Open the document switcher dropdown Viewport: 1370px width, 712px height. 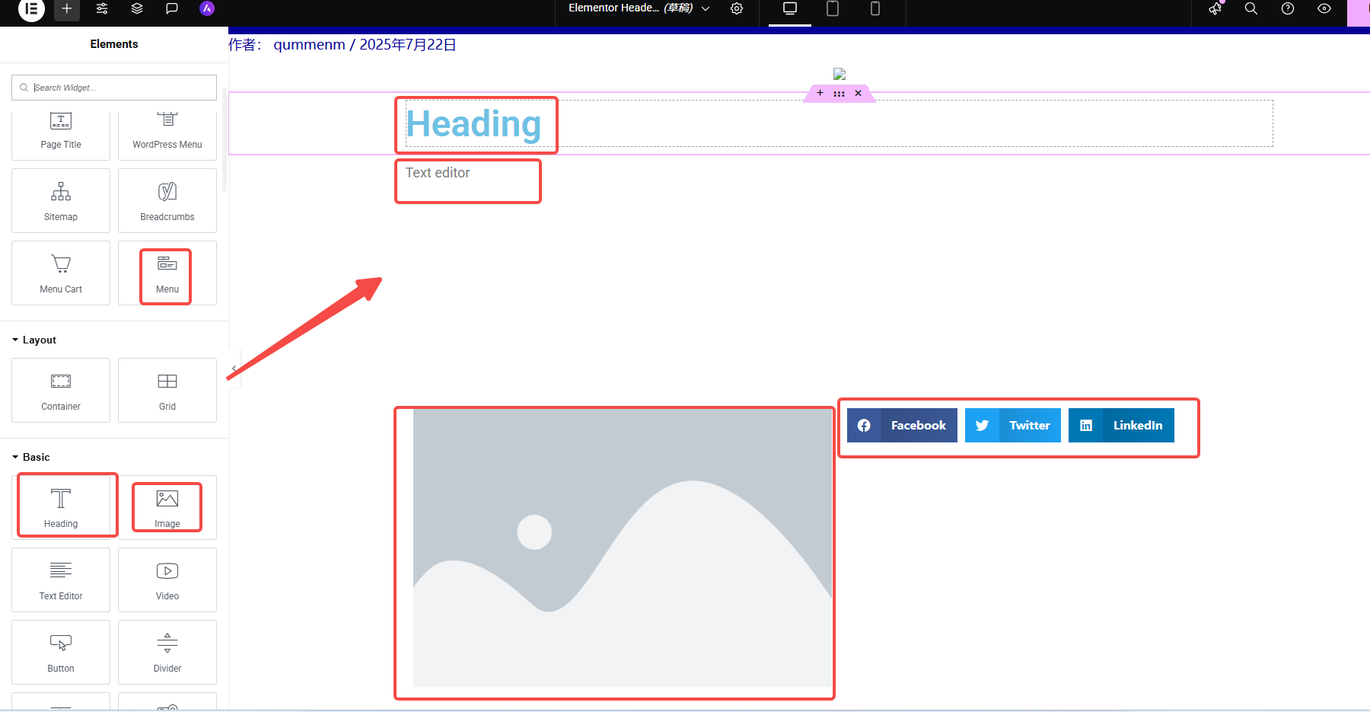click(x=706, y=8)
